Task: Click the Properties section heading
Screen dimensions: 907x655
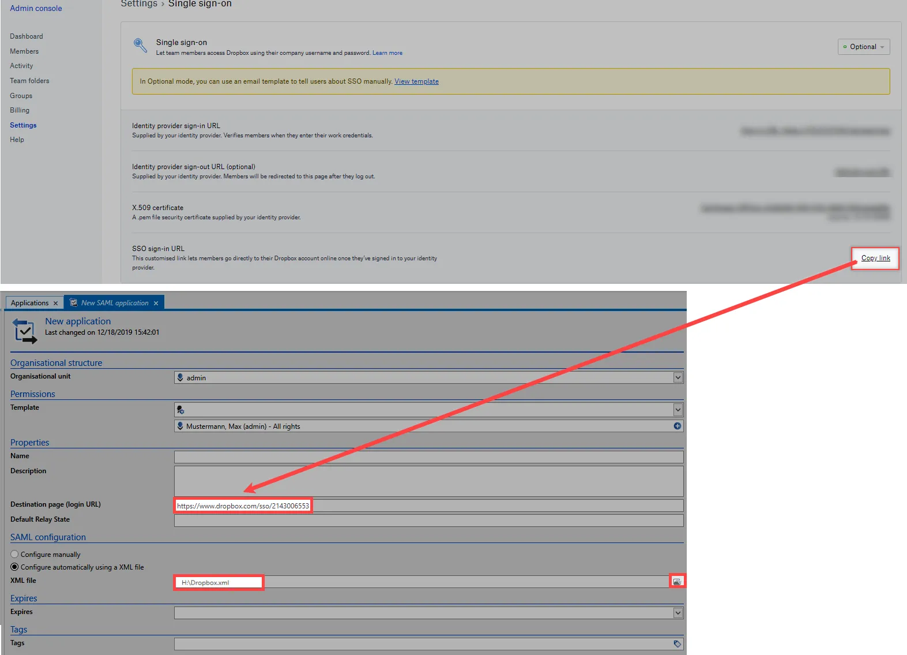Action: (x=30, y=443)
